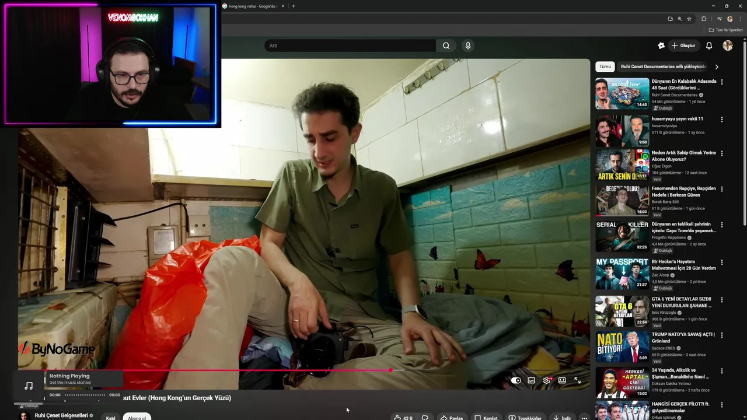
Task: Click the sparkle icon beside Oluştur
Action: click(x=661, y=45)
